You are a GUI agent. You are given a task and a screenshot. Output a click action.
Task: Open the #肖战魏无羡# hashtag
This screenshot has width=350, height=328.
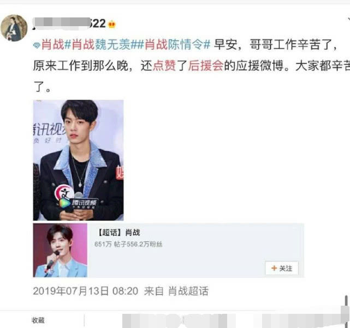[100, 44]
